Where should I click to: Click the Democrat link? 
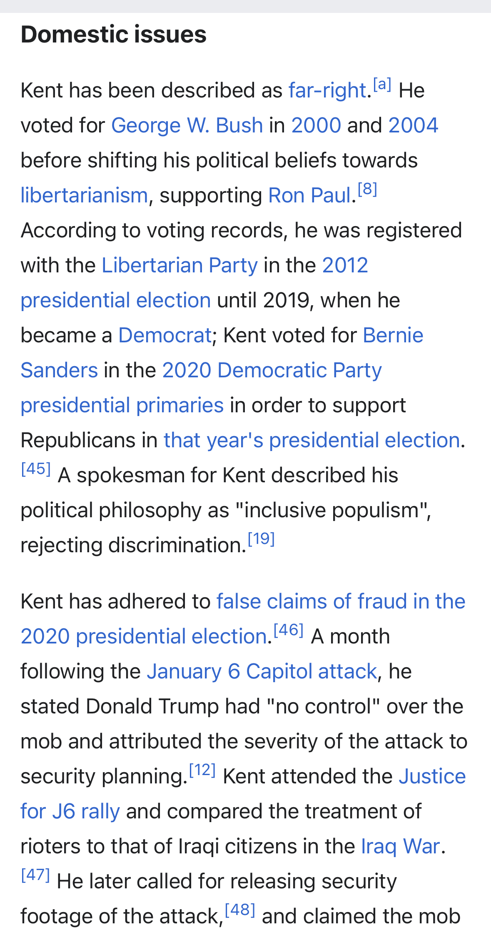(165, 335)
